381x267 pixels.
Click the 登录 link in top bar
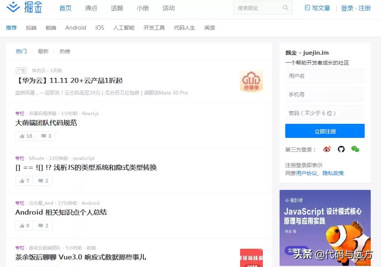347,8
